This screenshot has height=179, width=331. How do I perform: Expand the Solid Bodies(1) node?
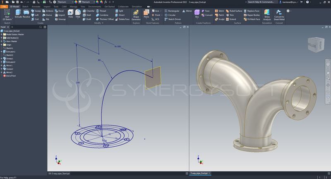(x=1, y=38)
